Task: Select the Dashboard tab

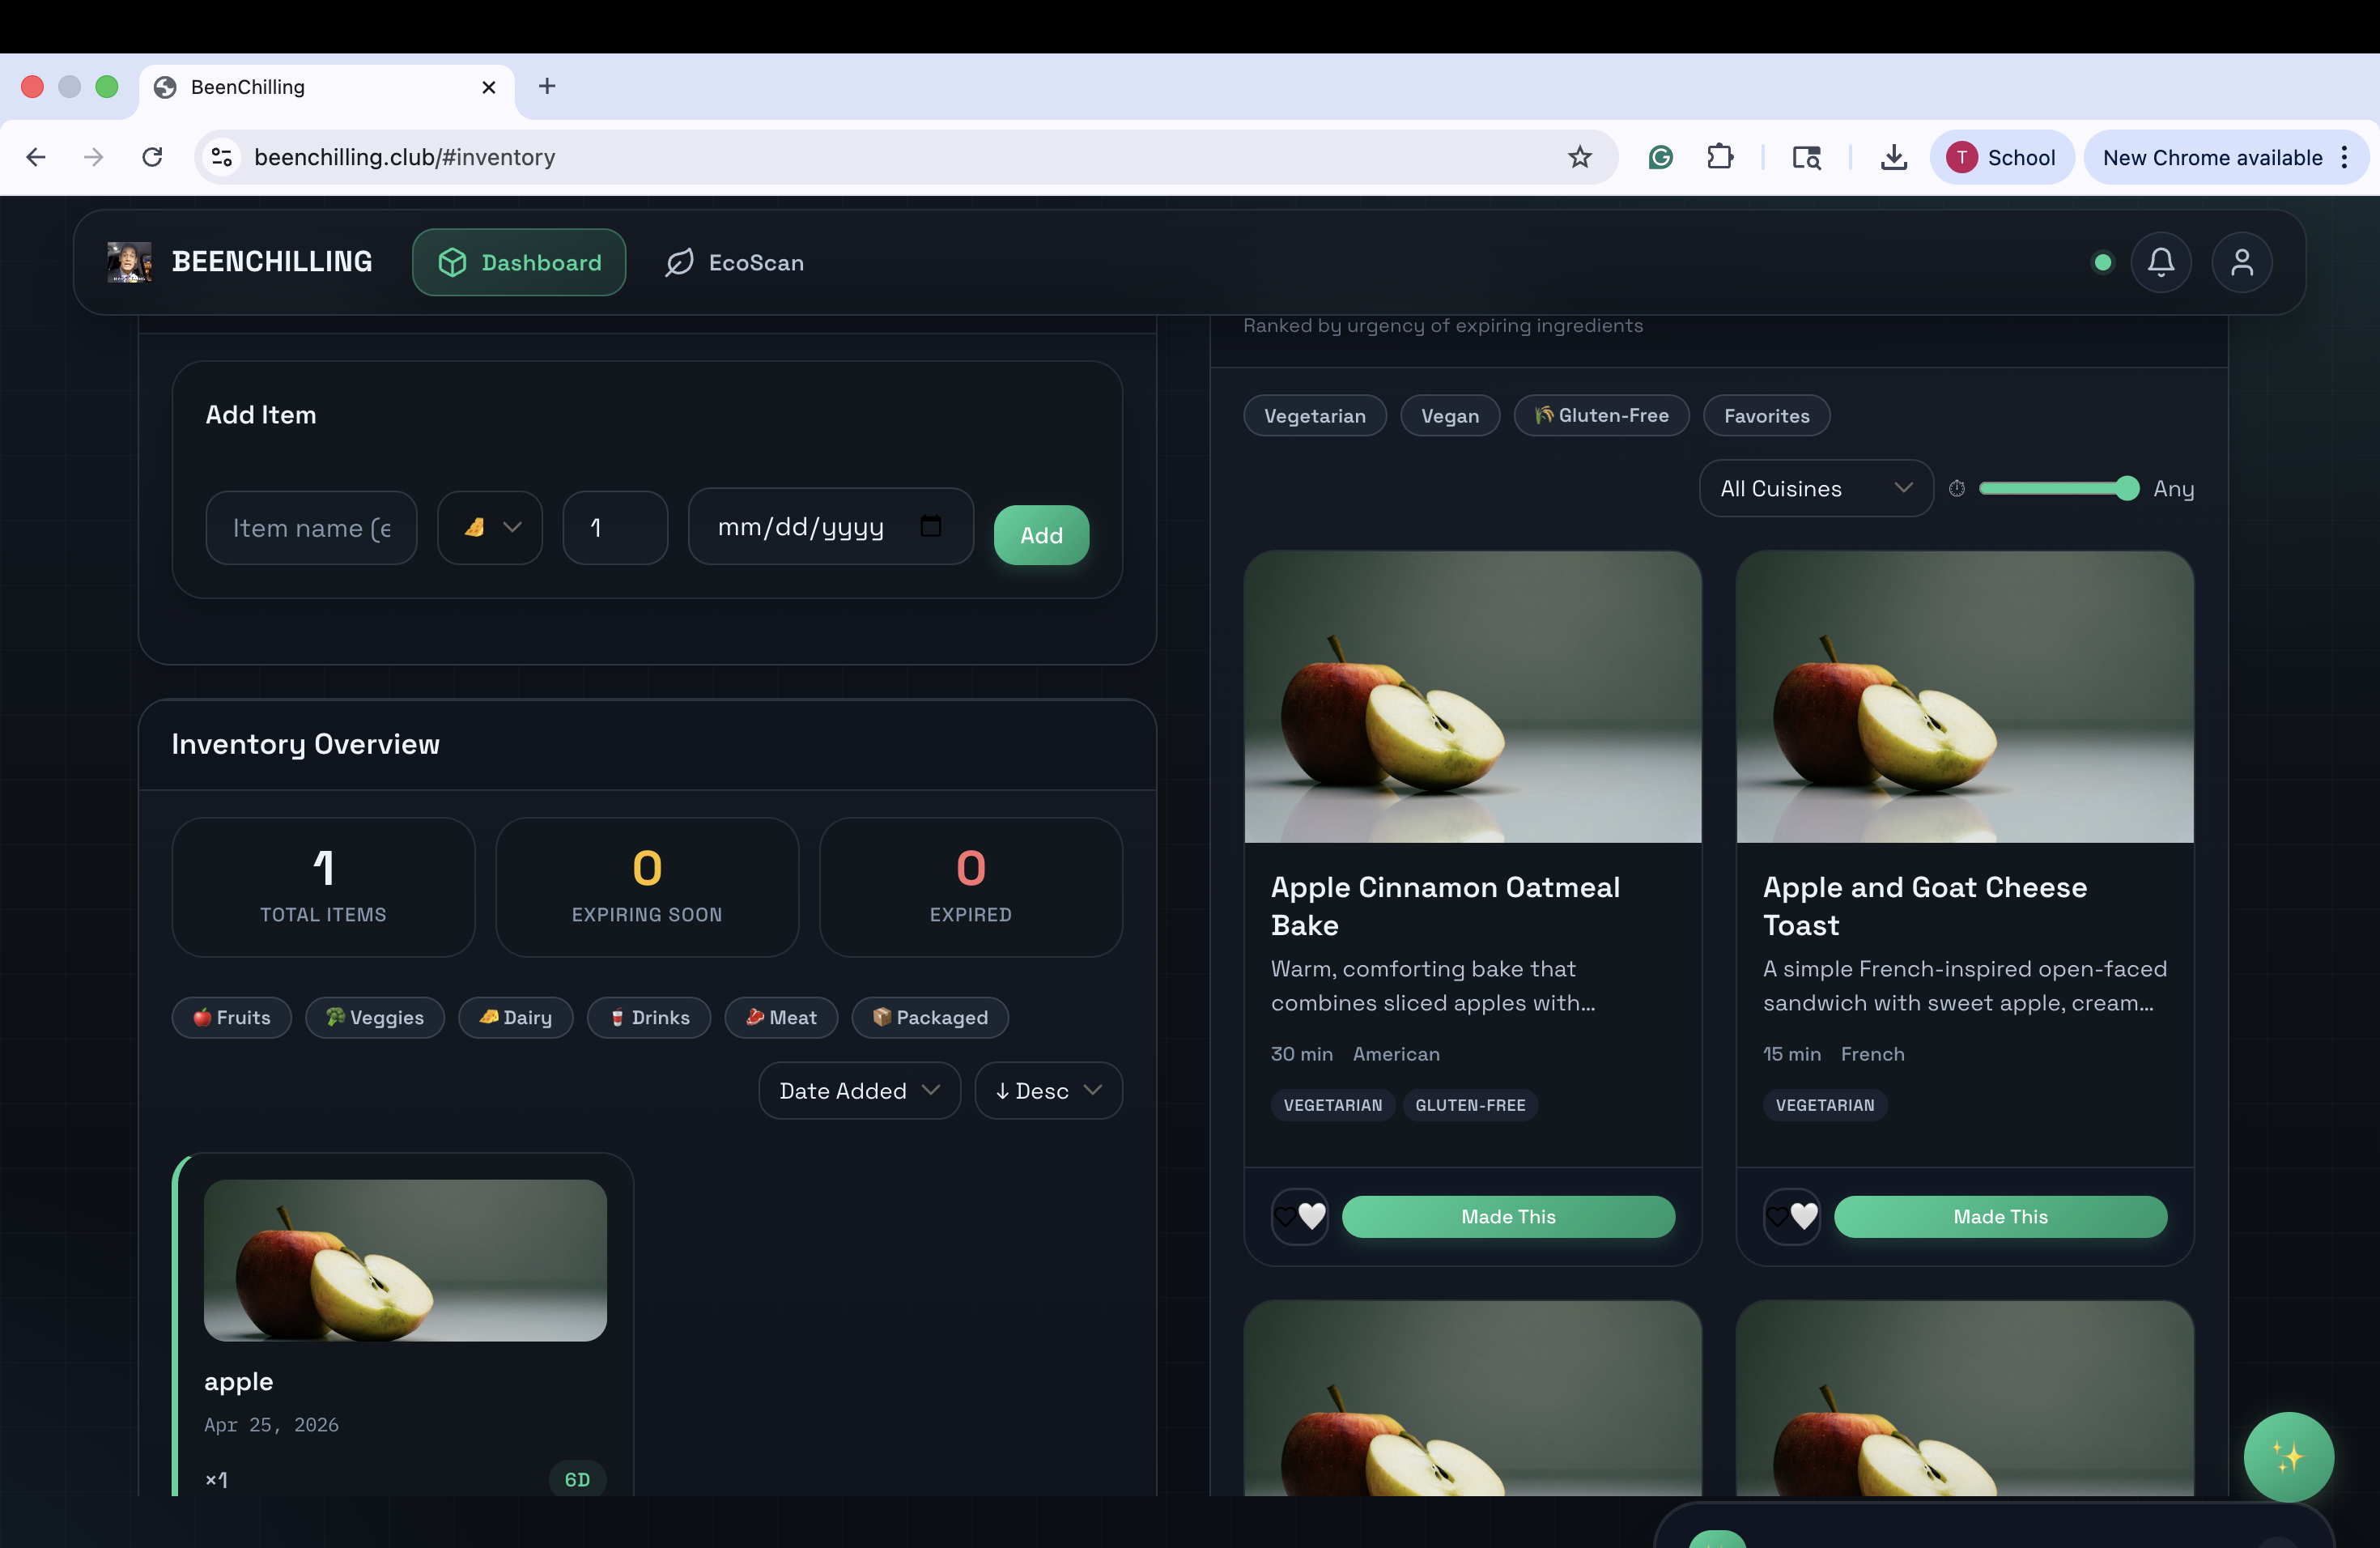Action: (x=519, y=262)
